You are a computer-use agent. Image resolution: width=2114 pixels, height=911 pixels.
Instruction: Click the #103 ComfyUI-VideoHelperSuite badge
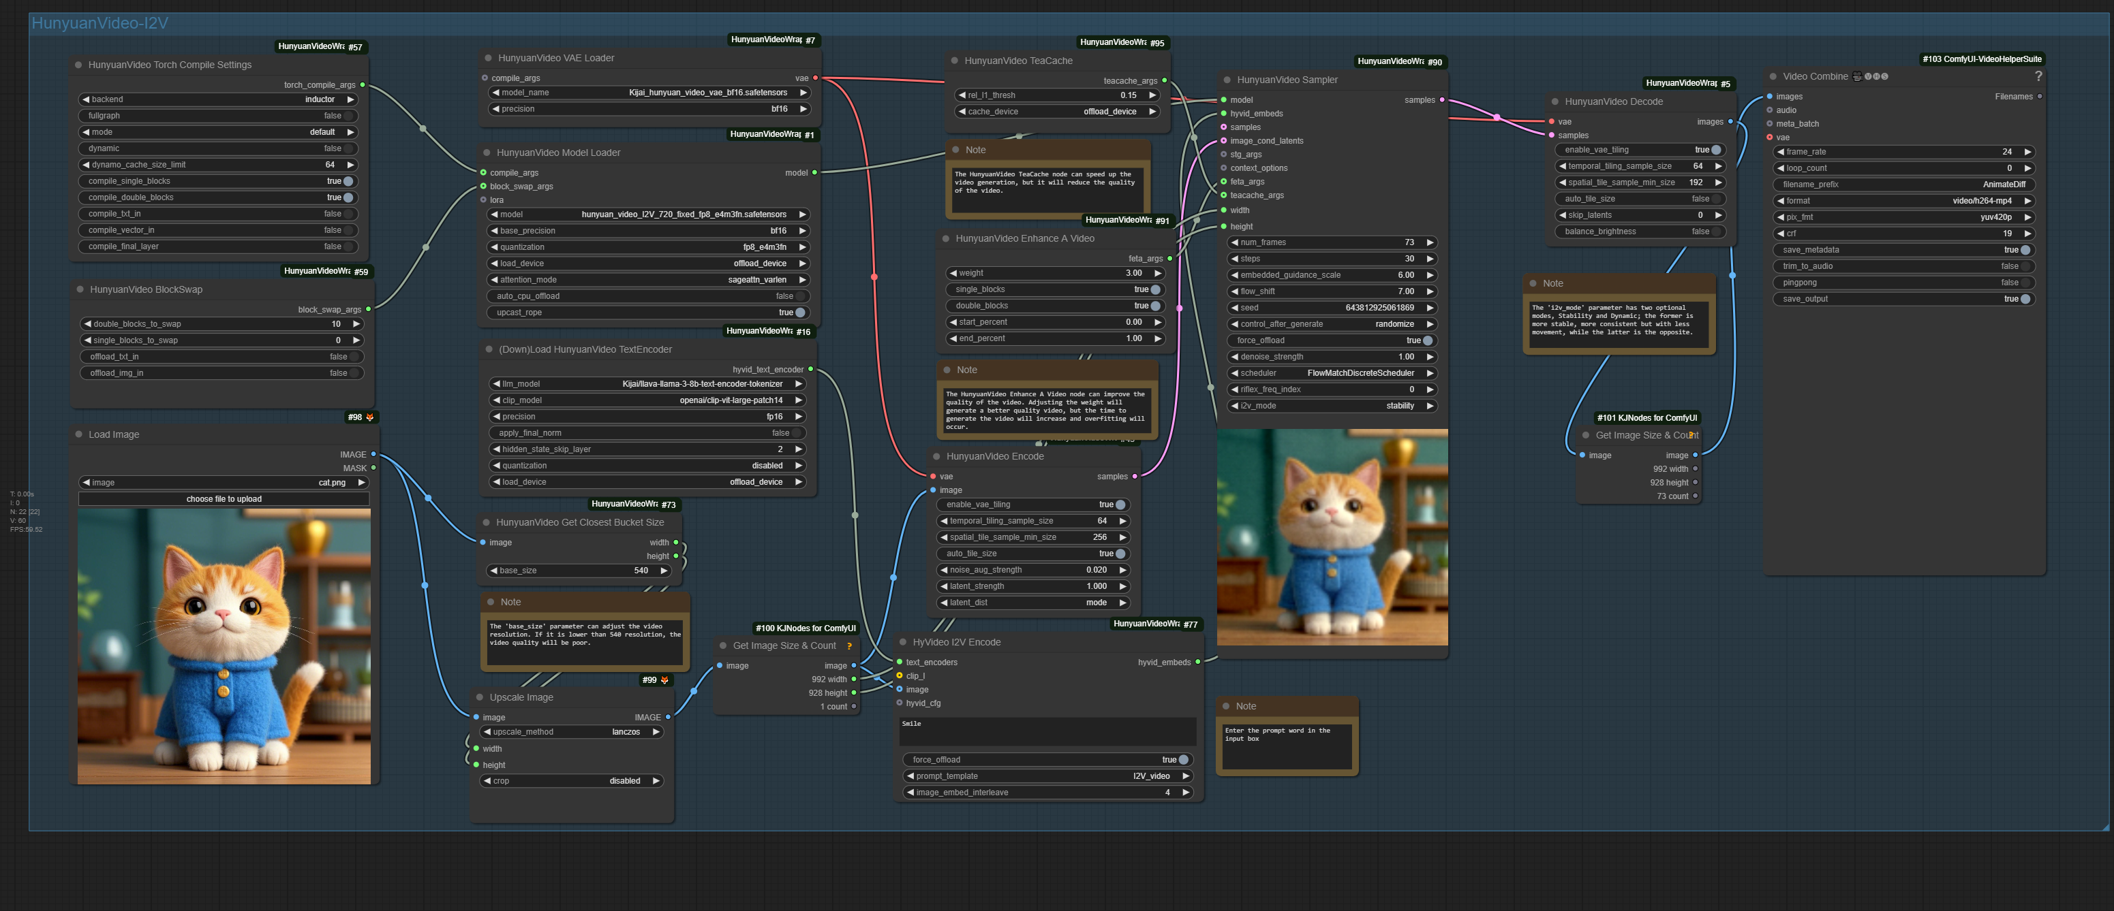(x=1981, y=59)
